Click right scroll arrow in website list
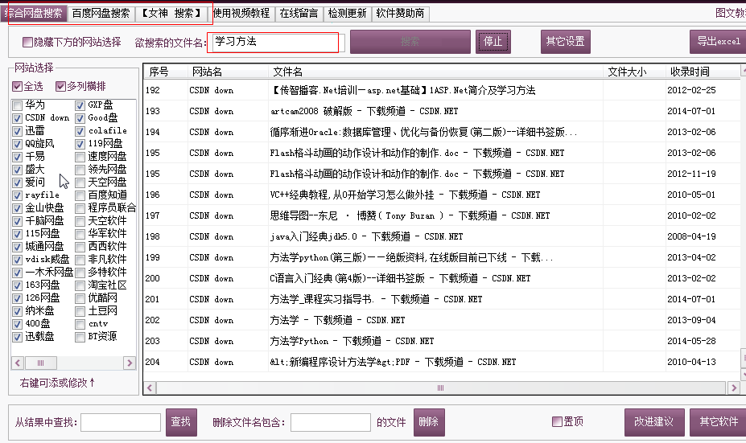The height and width of the screenshot is (443, 746). pos(129,363)
